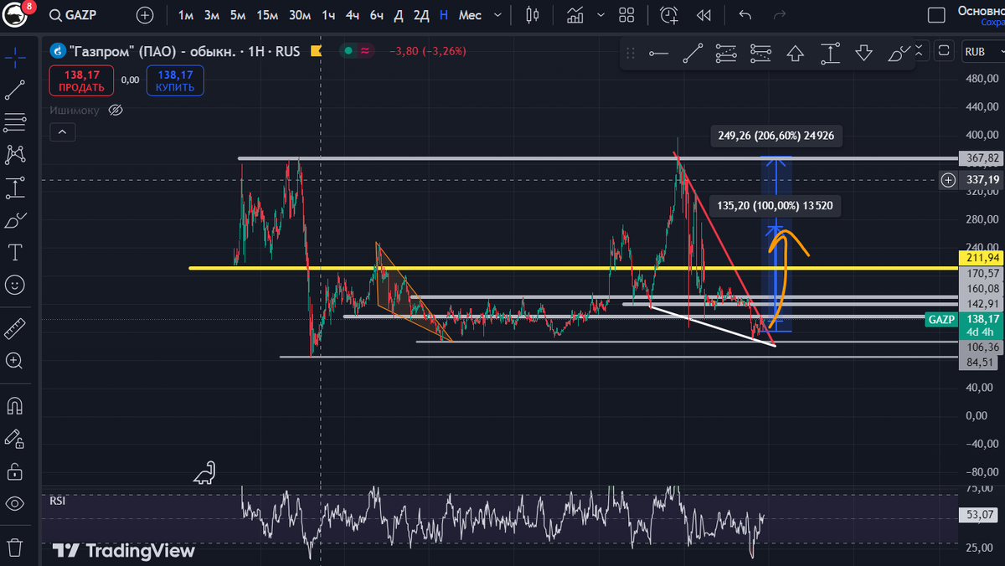Select the zoom in tool

click(14, 361)
